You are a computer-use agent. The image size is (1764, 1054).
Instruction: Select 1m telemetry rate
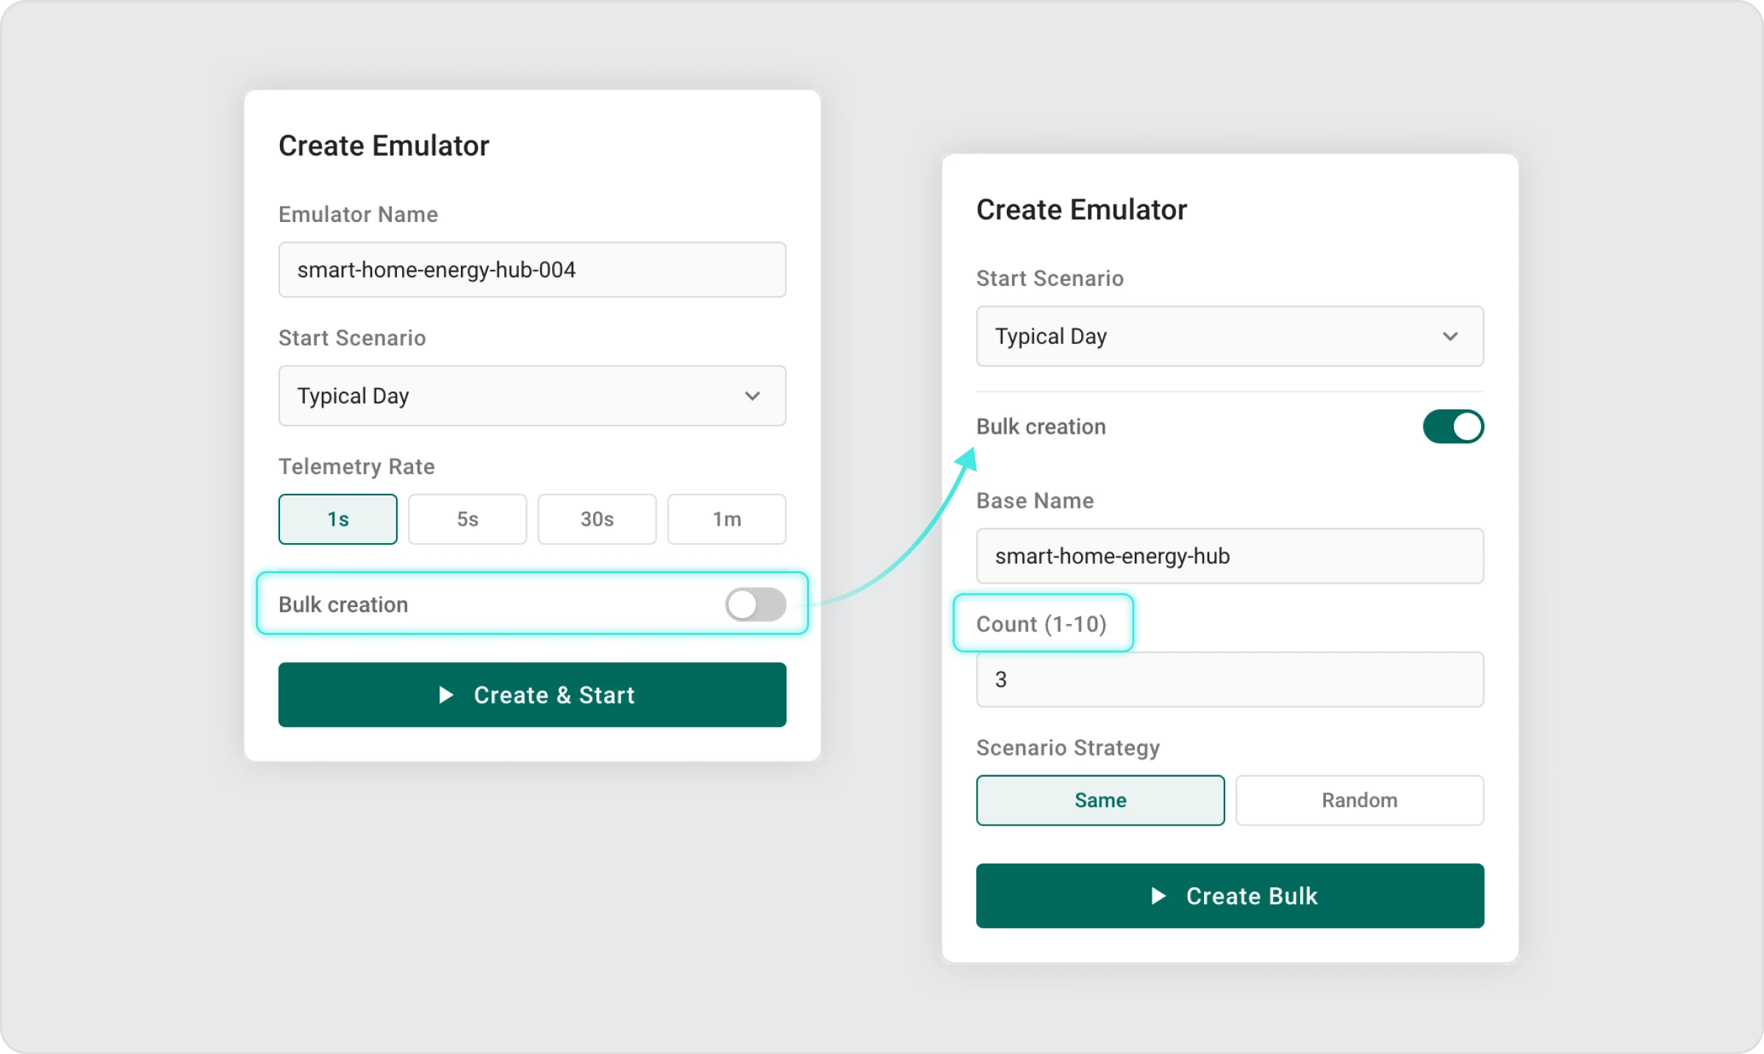pyautogui.click(x=726, y=519)
